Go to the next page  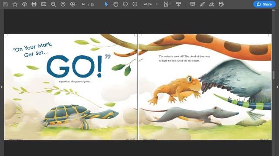click(72, 4)
